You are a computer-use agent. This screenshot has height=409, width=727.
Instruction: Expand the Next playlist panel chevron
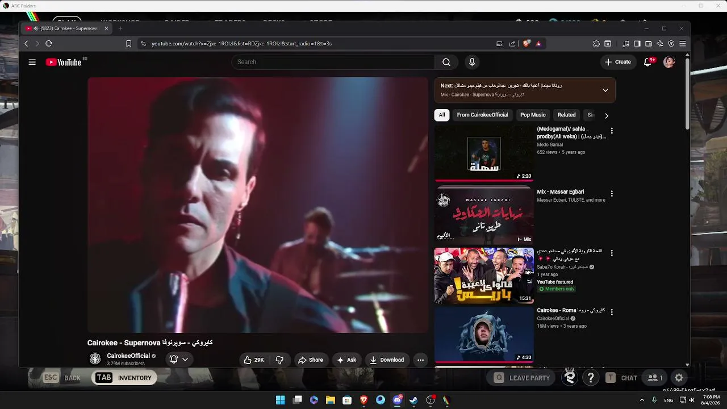pyautogui.click(x=605, y=90)
